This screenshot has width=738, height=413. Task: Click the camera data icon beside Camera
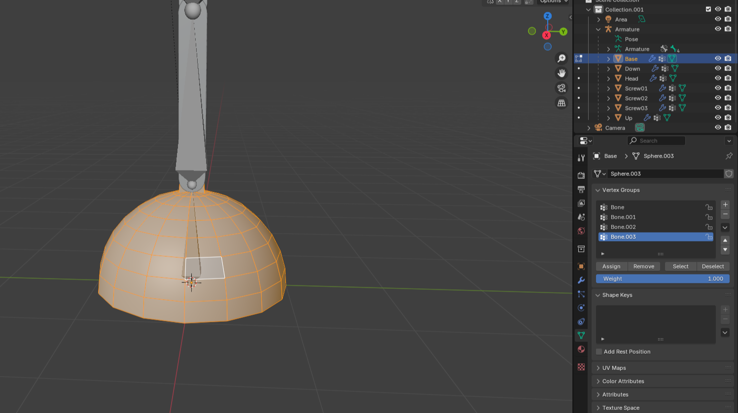[640, 128]
